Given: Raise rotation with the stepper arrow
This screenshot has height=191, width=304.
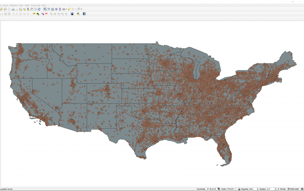Looking at the screenshot, I should click(x=275, y=188).
